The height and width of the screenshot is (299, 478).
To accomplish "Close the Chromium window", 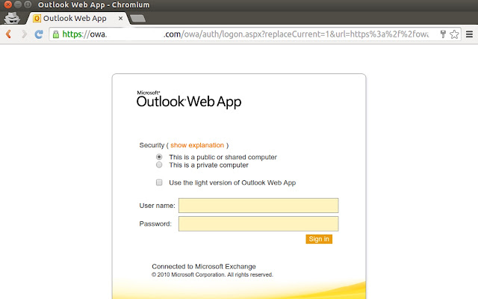I will click(8, 4).
